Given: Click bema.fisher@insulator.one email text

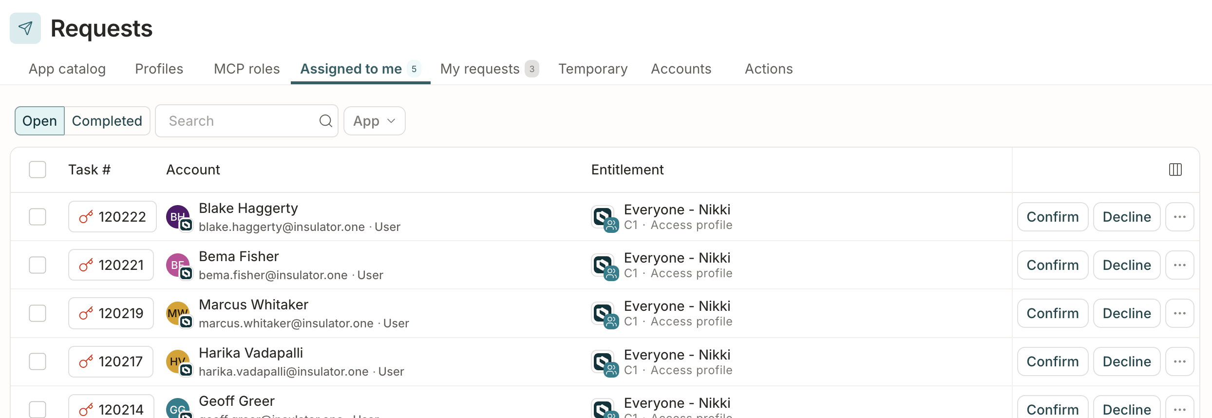Looking at the screenshot, I should click(x=273, y=275).
